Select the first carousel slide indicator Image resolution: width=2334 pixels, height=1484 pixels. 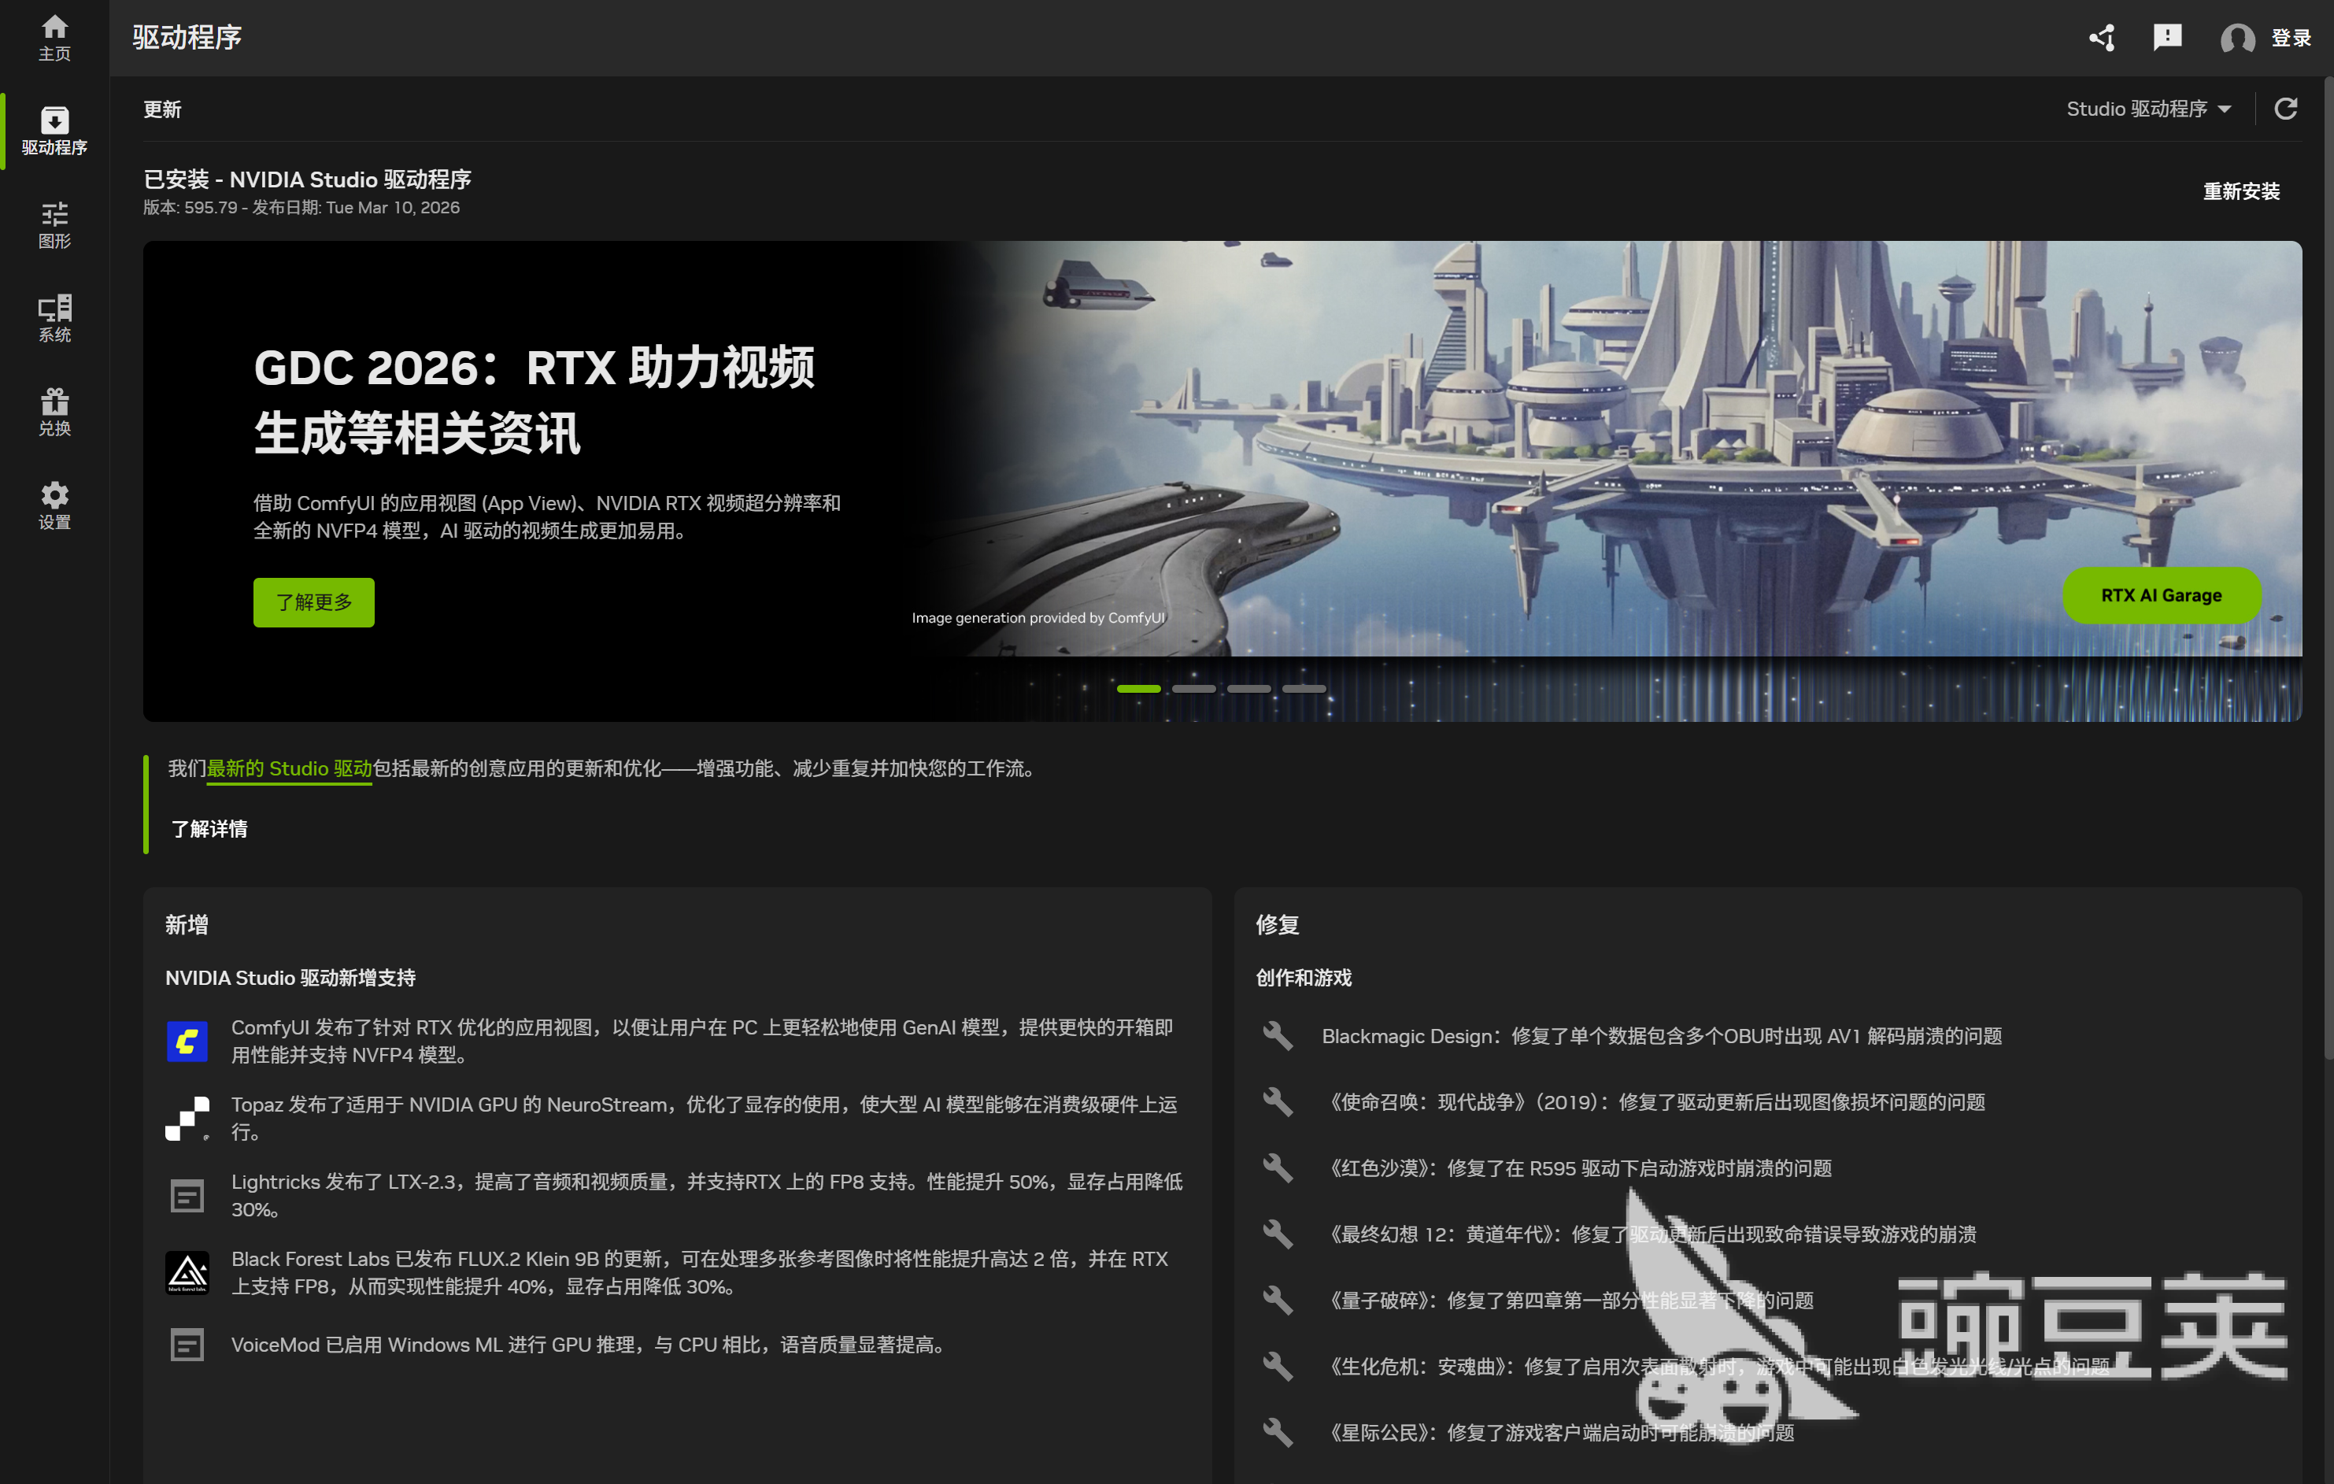pos(1138,688)
